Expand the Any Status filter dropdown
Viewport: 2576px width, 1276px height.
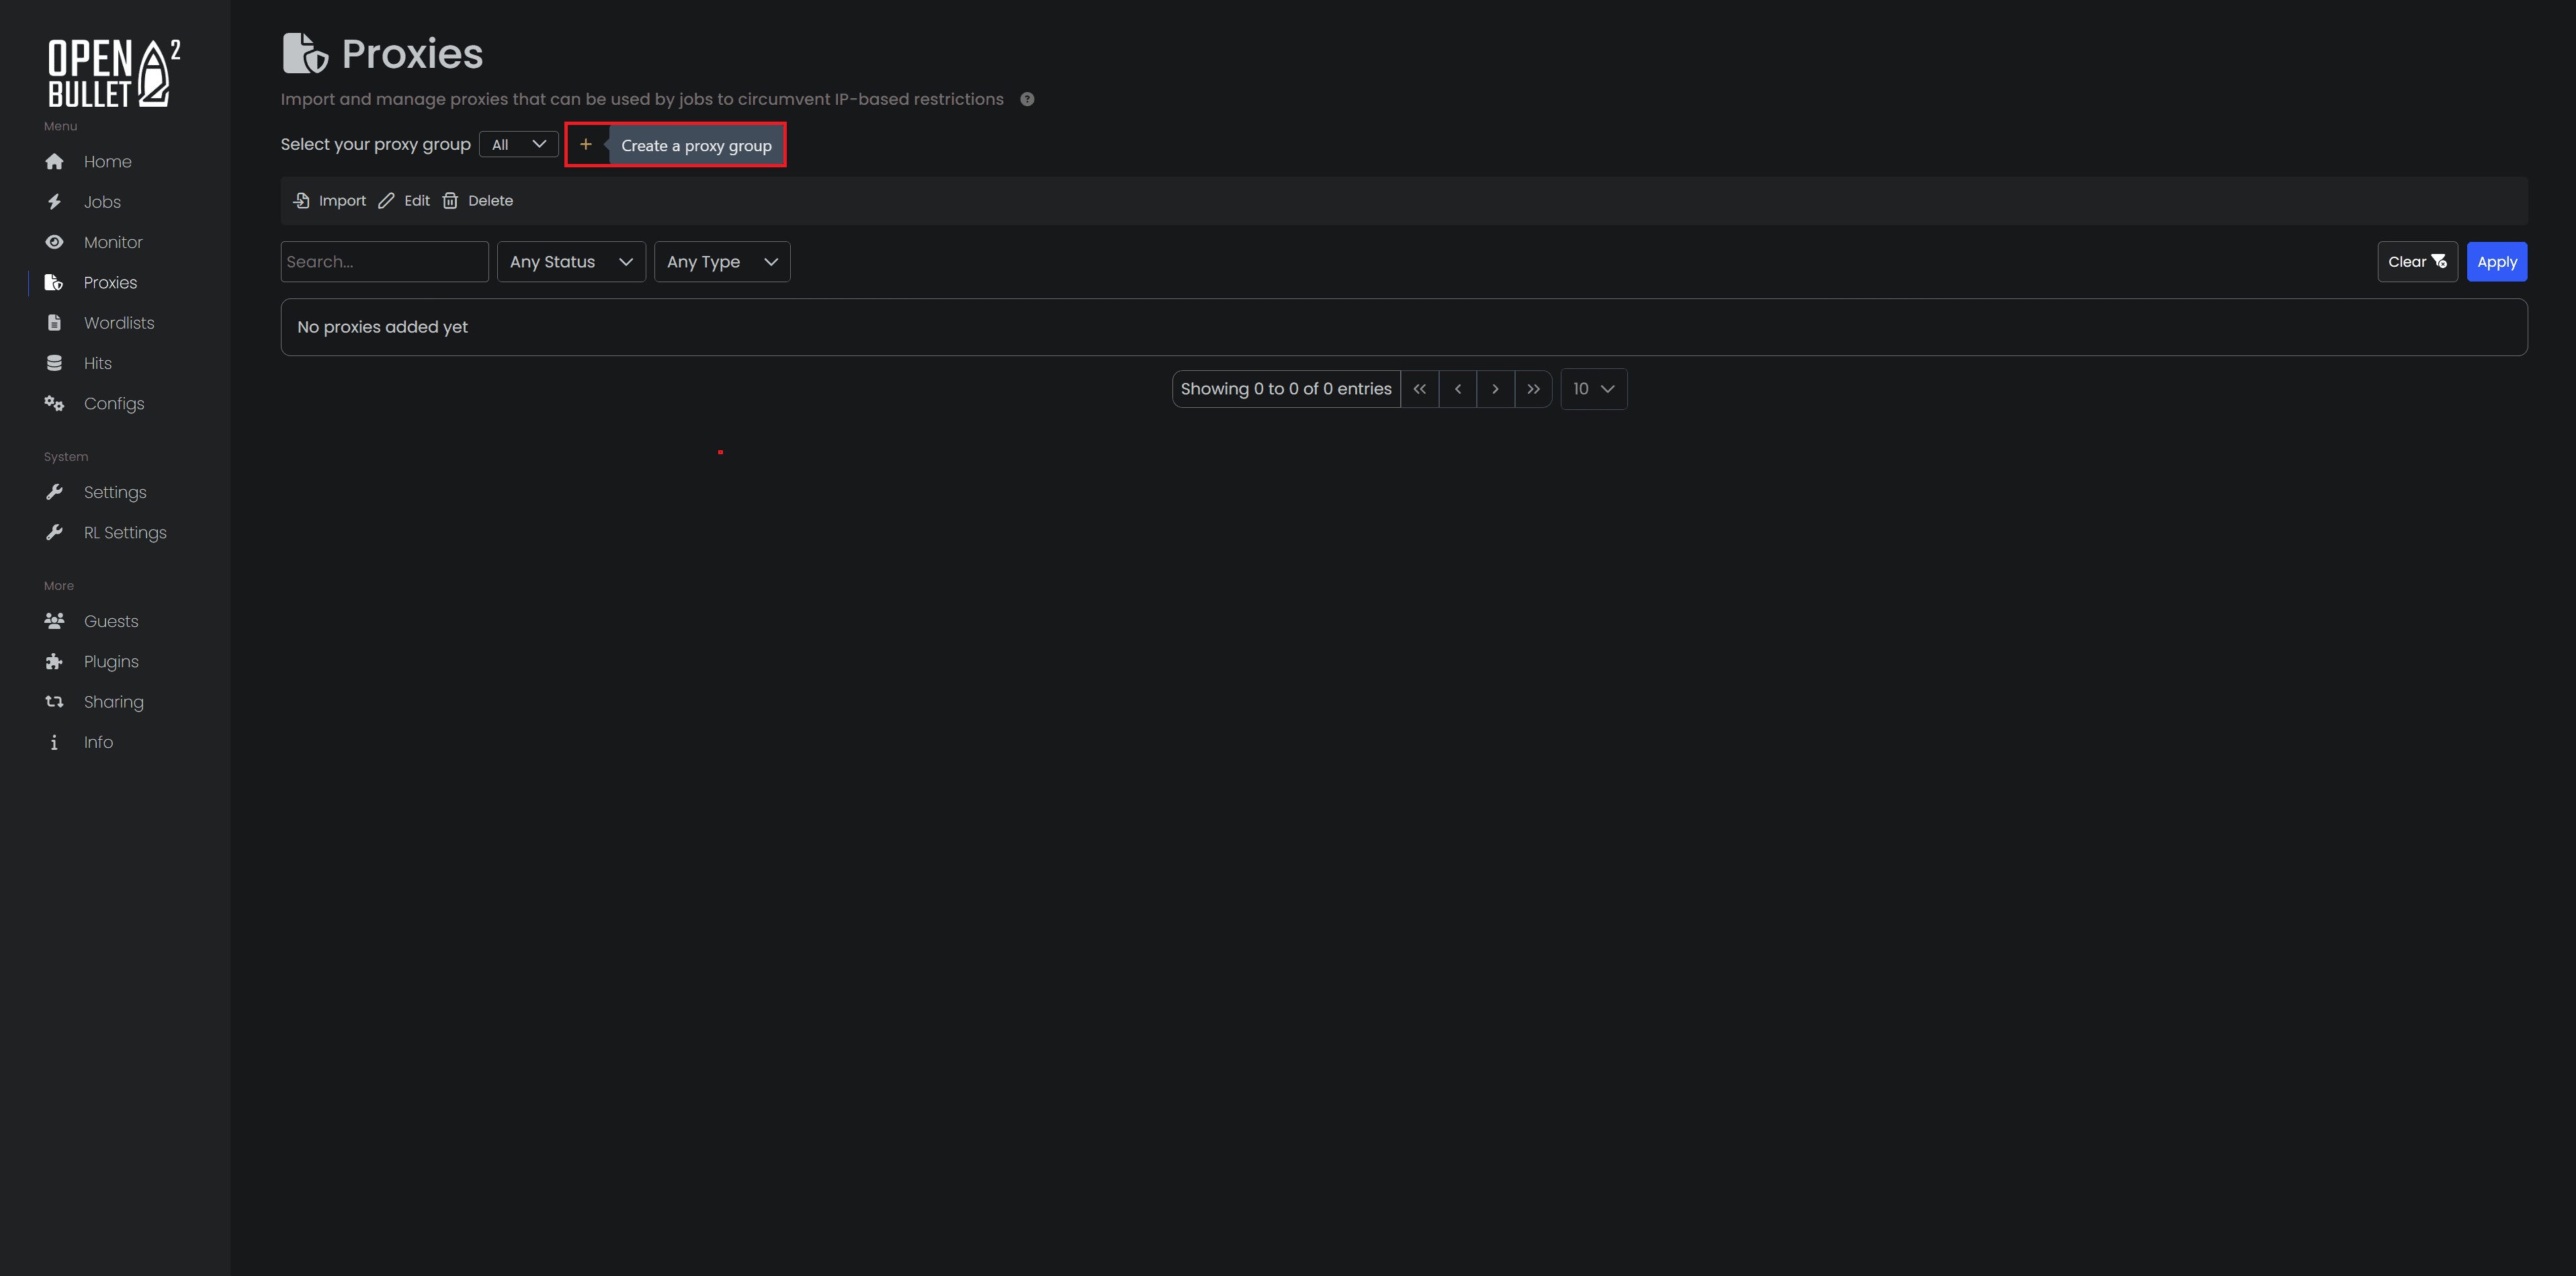click(x=571, y=261)
